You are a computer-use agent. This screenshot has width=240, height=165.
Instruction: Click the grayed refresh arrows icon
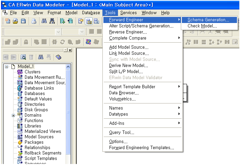(x=63, y=42)
